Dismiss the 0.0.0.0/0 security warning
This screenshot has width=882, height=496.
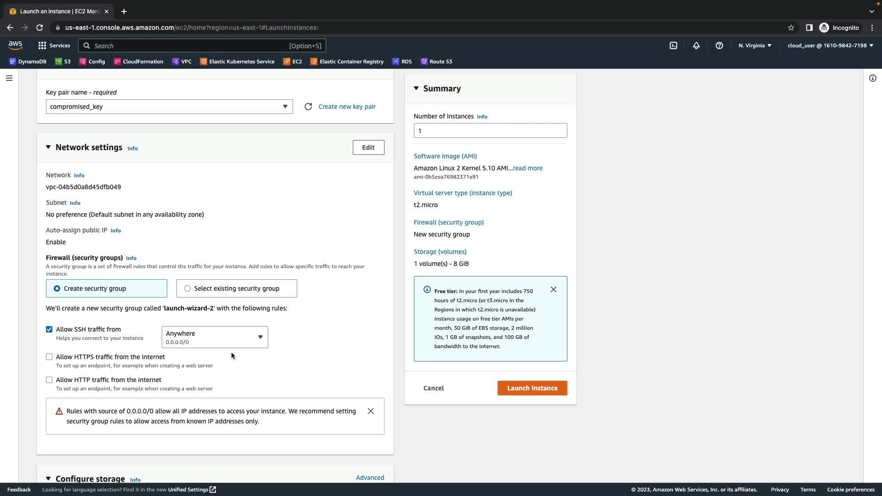pyautogui.click(x=370, y=411)
